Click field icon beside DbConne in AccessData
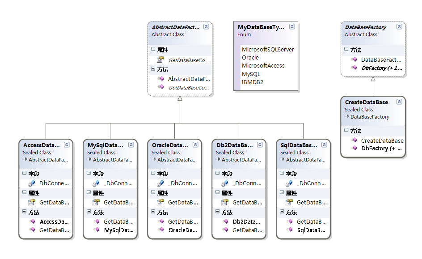The height and width of the screenshot is (259, 422). click(x=32, y=183)
